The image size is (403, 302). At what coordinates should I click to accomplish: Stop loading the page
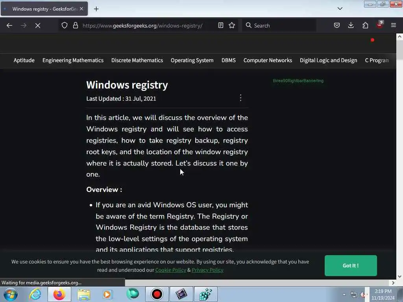pyautogui.click(x=37, y=26)
